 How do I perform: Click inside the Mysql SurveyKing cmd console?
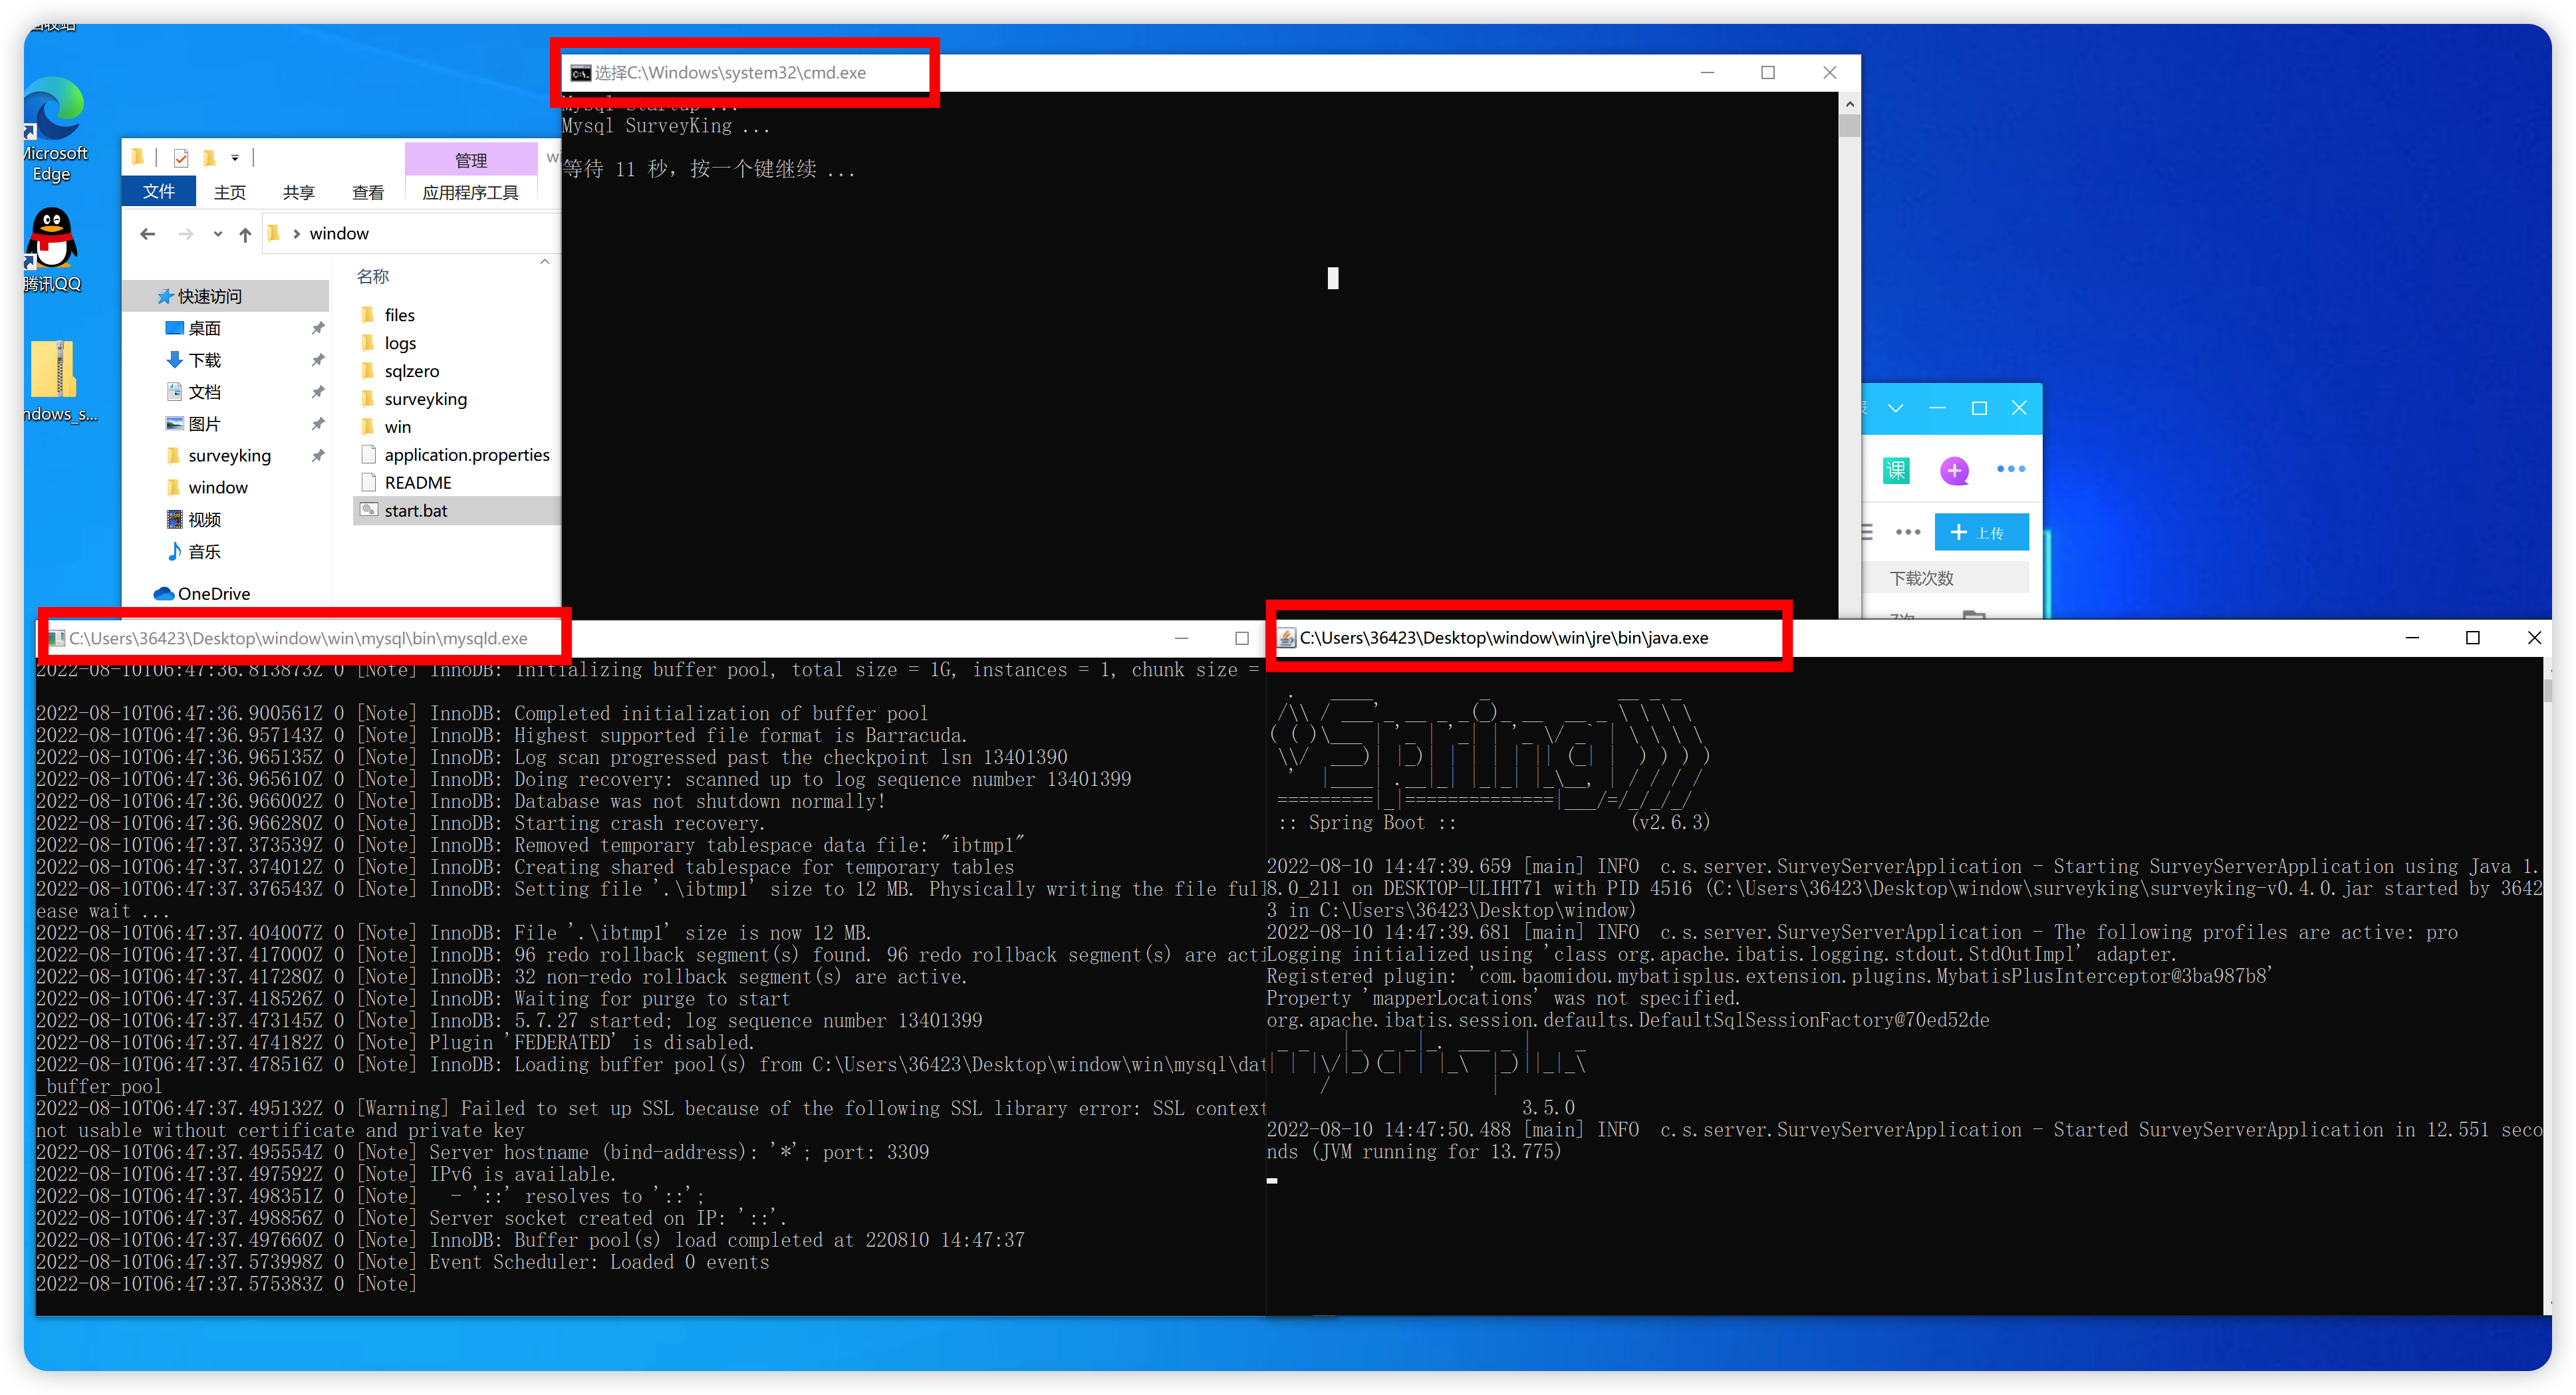coord(1200,355)
